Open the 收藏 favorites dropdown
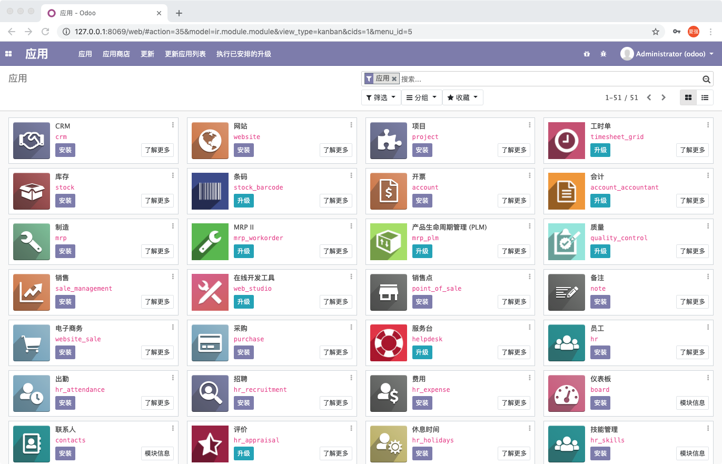The height and width of the screenshot is (464, 722). point(463,97)
